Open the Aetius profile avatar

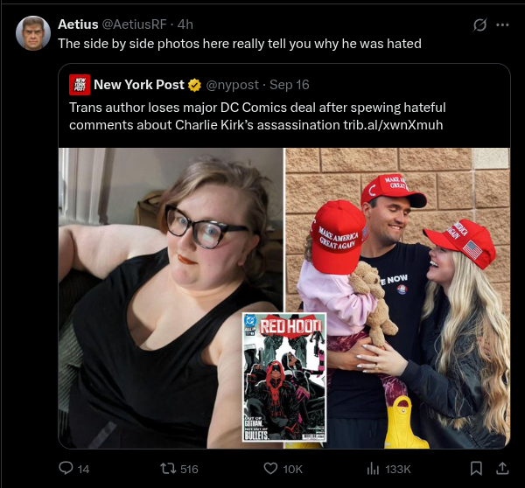[x=33, y=33]
